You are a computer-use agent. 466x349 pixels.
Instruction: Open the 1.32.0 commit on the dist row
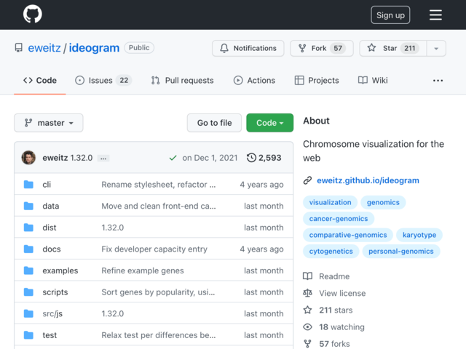pyautogui.click(x=113, y=228)
